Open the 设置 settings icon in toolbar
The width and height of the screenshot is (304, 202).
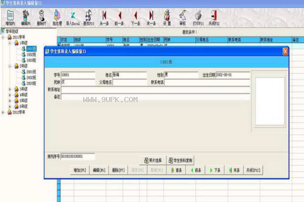coord(167,18)
